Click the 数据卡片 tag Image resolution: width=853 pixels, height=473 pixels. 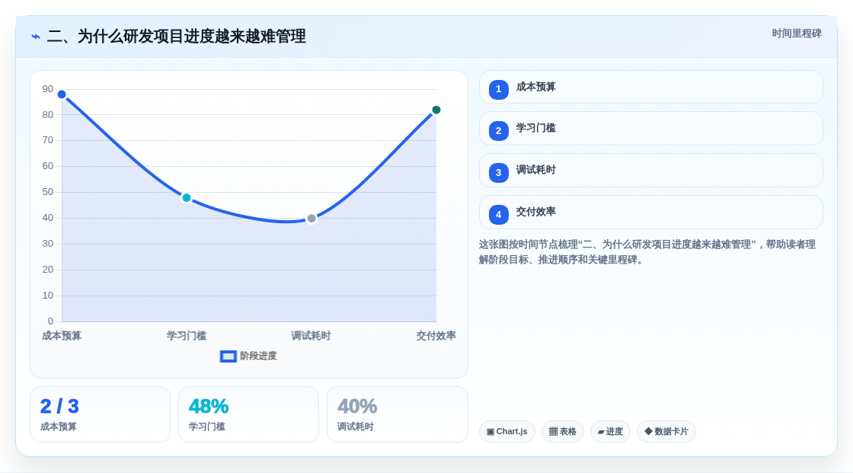666,432
